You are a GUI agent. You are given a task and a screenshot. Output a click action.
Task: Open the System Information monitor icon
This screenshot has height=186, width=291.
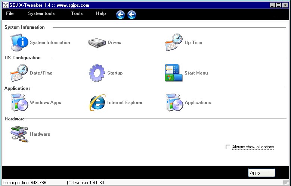tap(19, 42)
